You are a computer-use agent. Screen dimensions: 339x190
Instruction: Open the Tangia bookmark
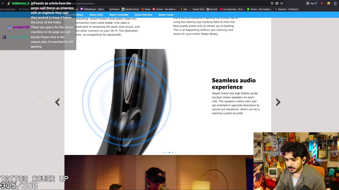coord(146,9)
